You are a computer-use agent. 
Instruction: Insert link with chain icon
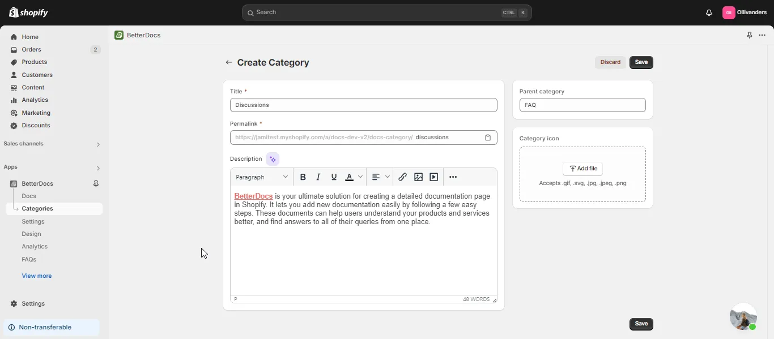point(402,177)
